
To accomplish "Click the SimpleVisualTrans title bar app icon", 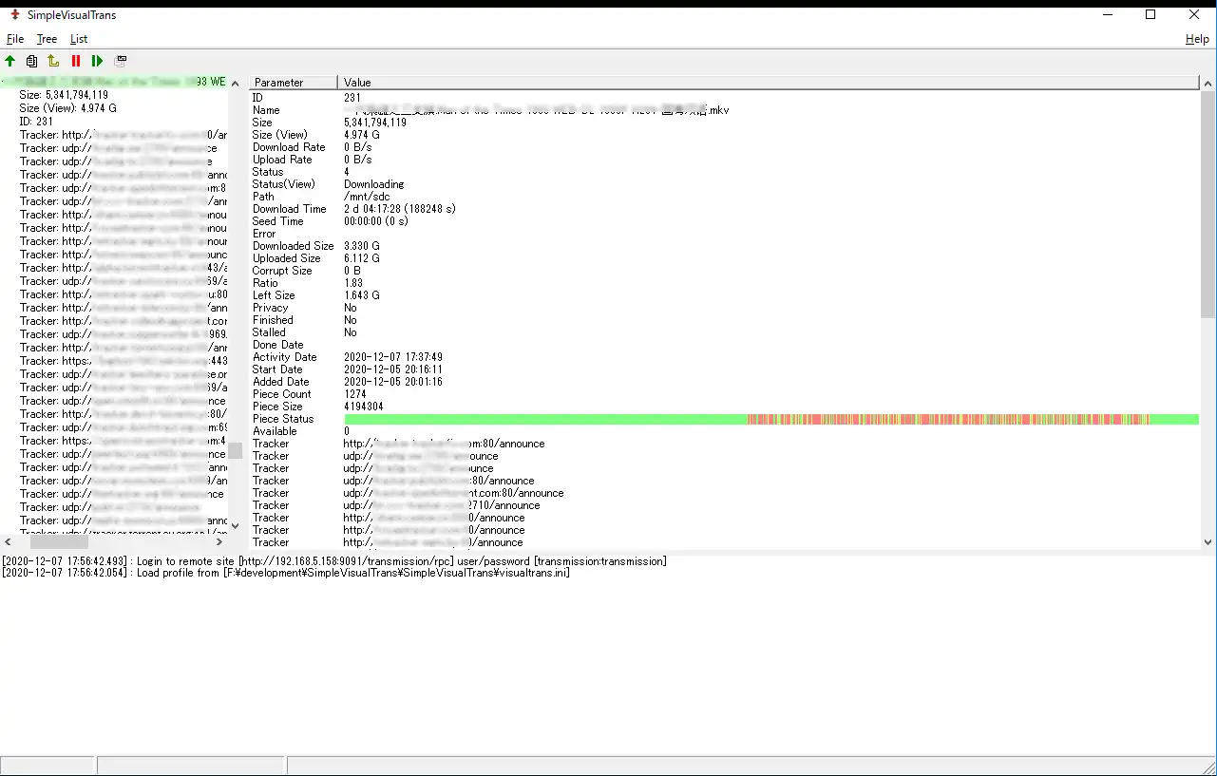I will [15, 15].
